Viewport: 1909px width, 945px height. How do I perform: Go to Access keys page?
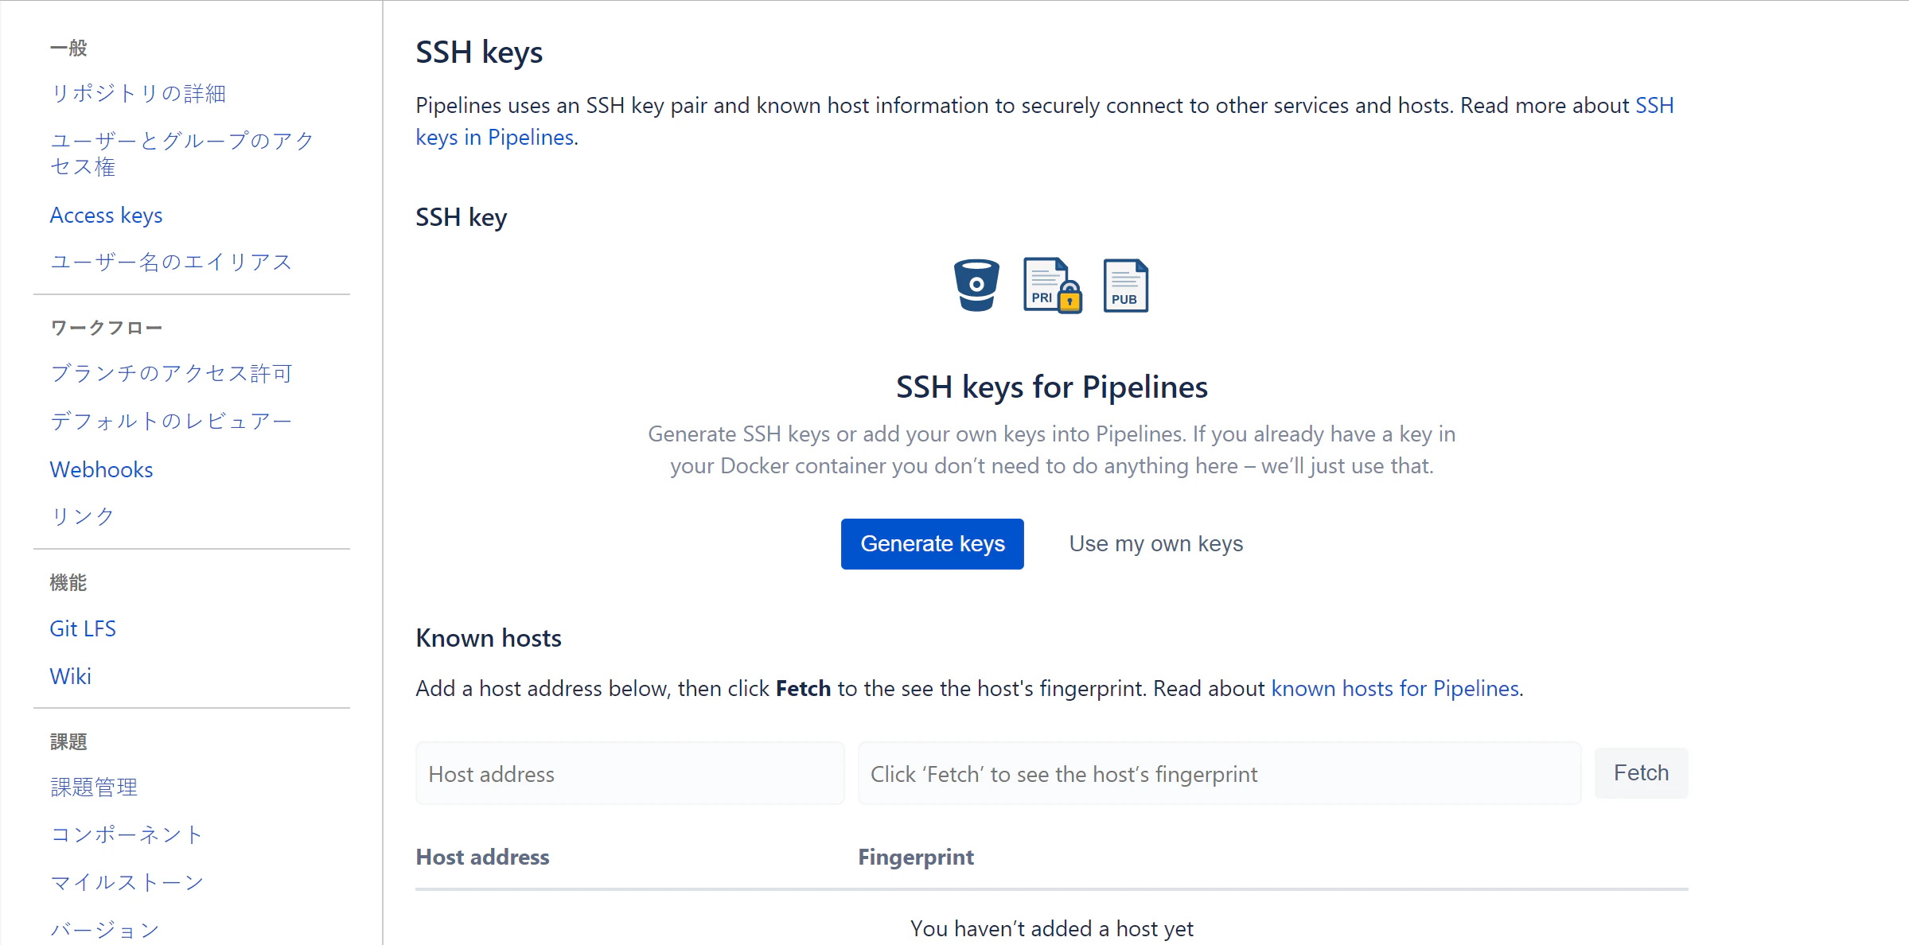click(106, 216)
